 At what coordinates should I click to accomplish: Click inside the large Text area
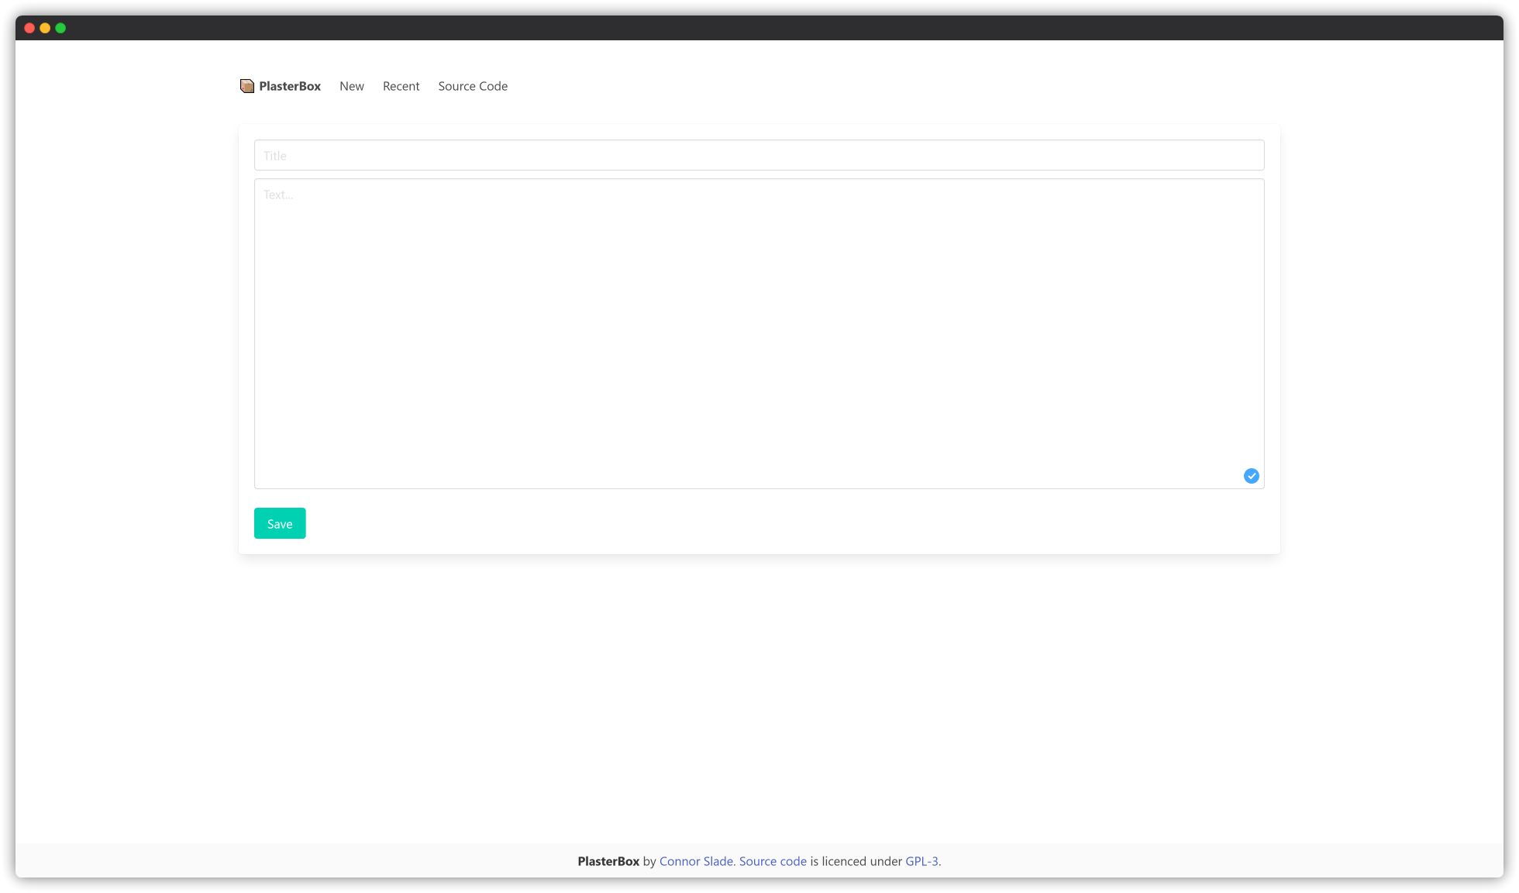[x=759, y=333]
